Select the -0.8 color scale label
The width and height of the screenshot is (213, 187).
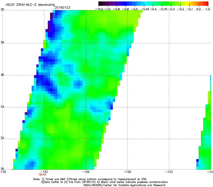[x=117, y=9]
